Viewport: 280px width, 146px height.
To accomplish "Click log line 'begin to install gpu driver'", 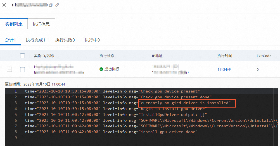I will tap(116, 109).
